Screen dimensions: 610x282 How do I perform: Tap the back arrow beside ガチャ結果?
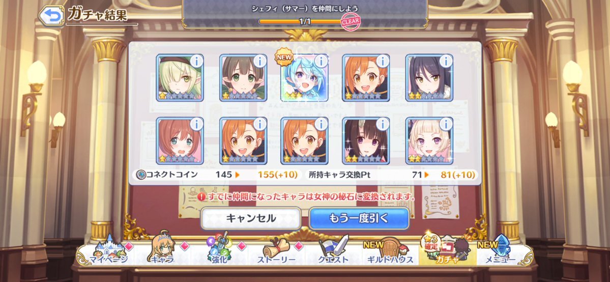click(x=52, y=16)
